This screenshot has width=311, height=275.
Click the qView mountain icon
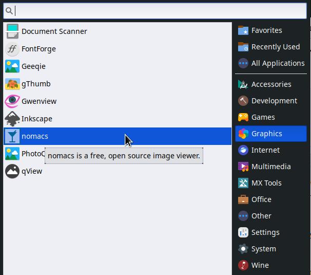pyautogui.click(x=12, y=171)
